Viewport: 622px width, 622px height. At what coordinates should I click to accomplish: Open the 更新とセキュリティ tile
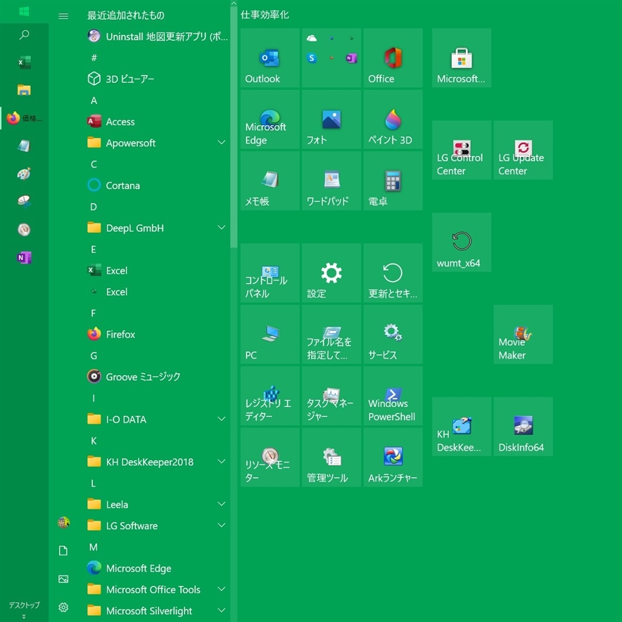[393, 273]
